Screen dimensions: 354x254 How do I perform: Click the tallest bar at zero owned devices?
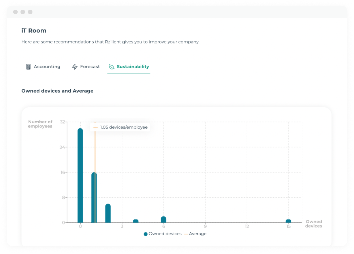tap(81, 175)
